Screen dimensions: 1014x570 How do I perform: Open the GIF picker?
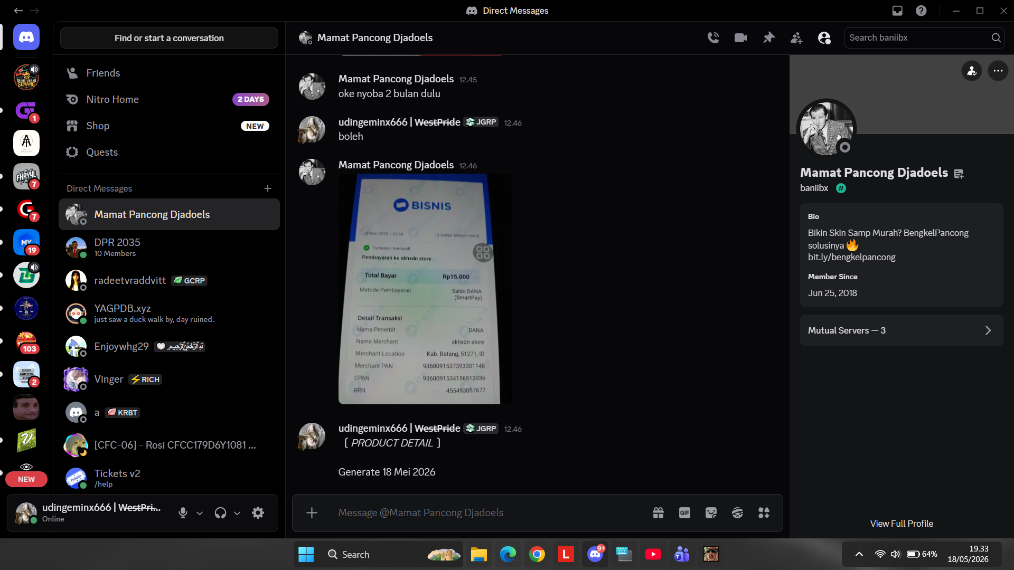pyautogui.click(x=684, y=512)
